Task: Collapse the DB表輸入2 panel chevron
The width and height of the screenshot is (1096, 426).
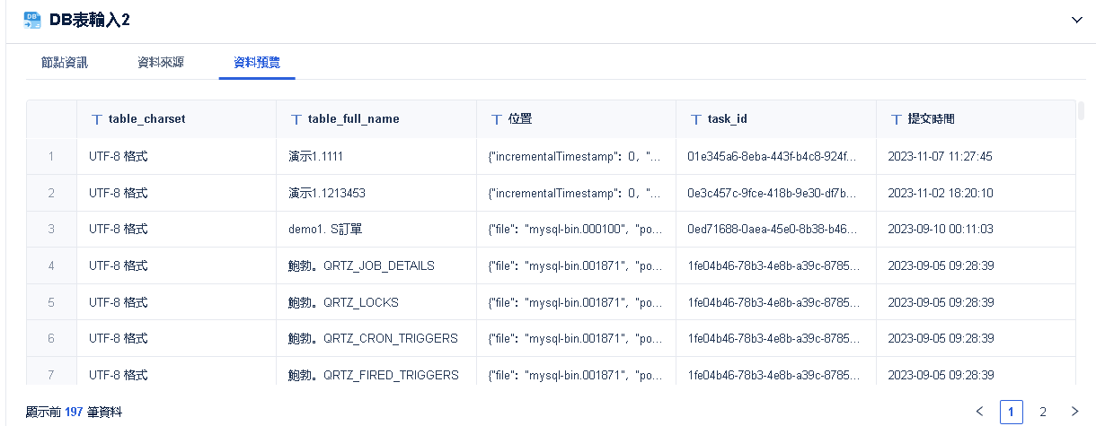Action: (1077, 20)
